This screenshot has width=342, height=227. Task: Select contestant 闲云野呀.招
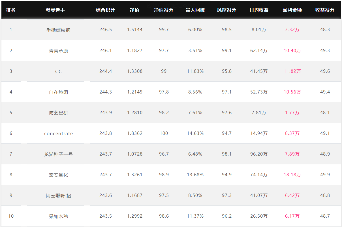58,196
